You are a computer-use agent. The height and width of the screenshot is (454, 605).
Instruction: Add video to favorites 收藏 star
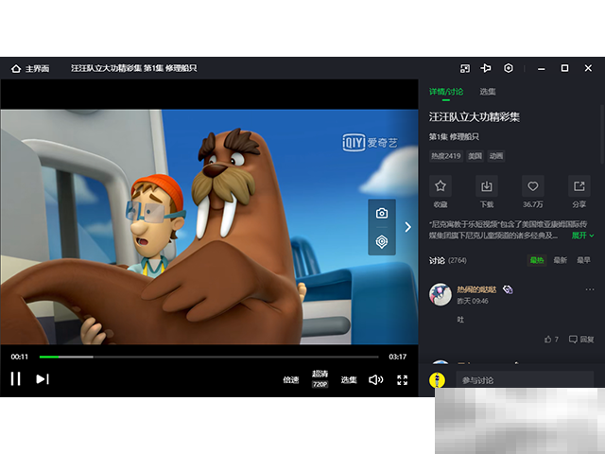(x=441, y=186)
